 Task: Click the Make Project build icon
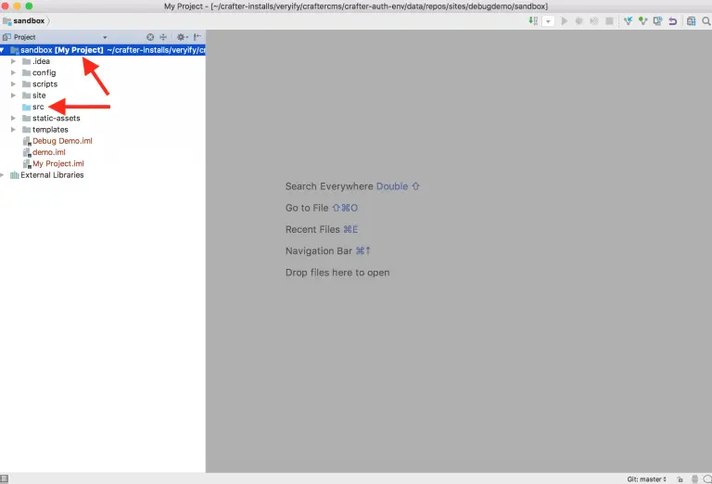(x=533, y=20)
